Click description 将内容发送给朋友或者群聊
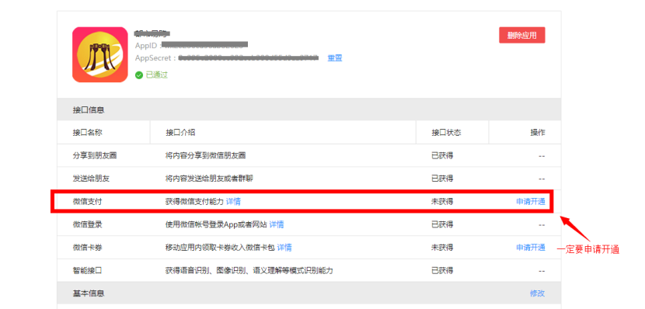The height and width of the screenshot is (309, 645). point(209,179)
